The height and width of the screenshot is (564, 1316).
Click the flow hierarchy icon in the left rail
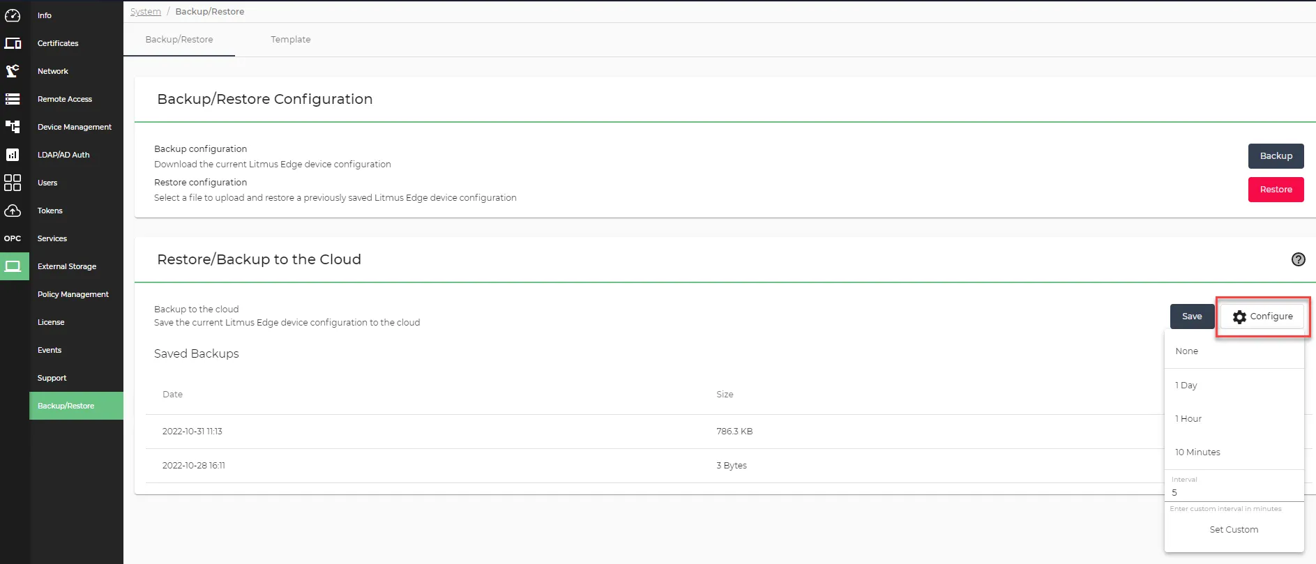point(13,127)
